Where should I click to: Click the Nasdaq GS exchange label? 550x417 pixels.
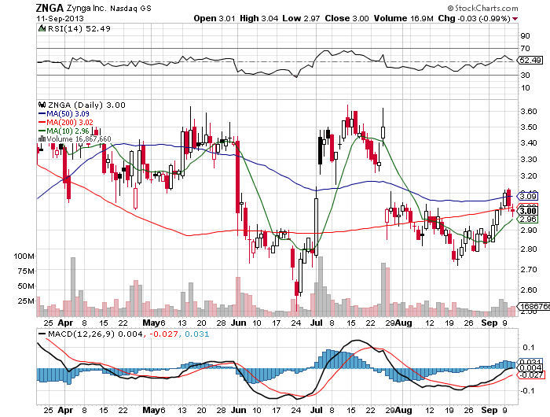[x=130, y=9]
